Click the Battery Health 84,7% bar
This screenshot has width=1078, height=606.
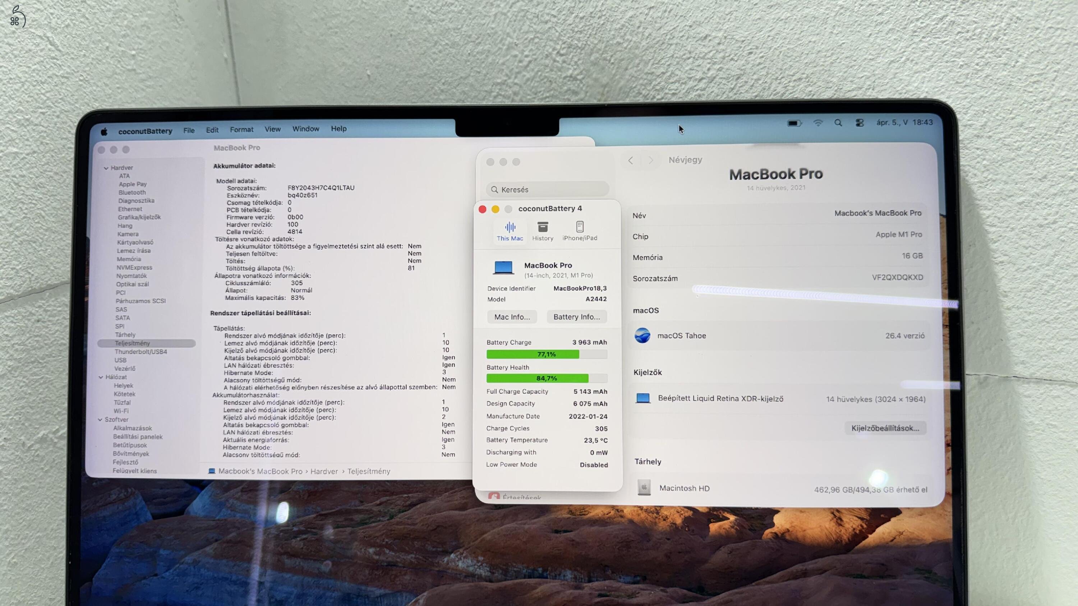pyautogui.click(x=547, y=378)
